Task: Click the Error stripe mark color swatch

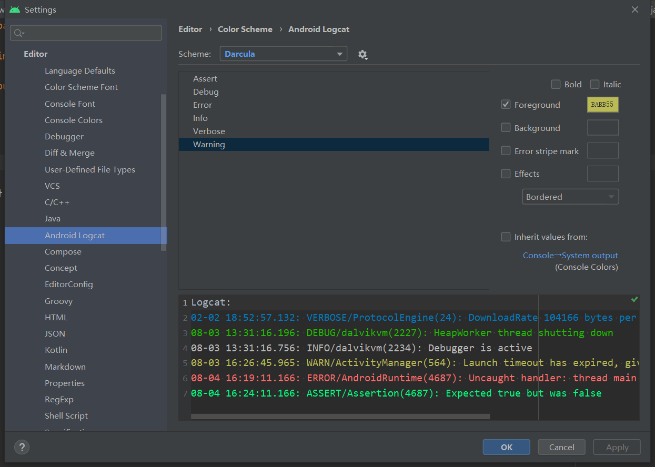Action: [x=603, y=151]
